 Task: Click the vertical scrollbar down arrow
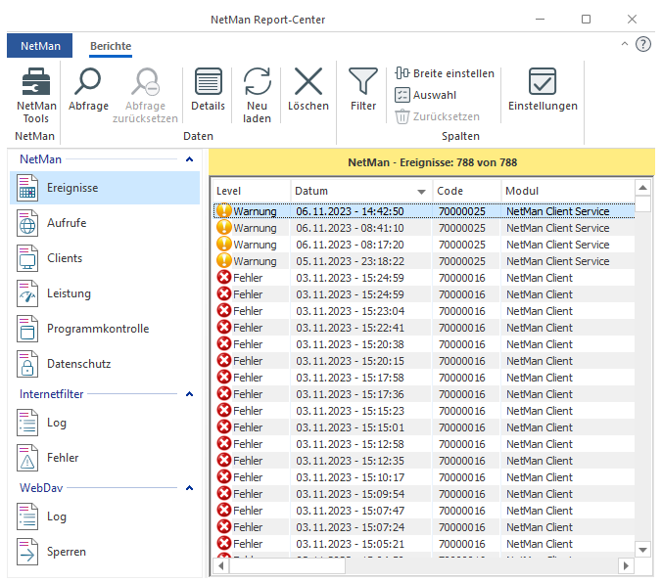(x=643, y=551)
